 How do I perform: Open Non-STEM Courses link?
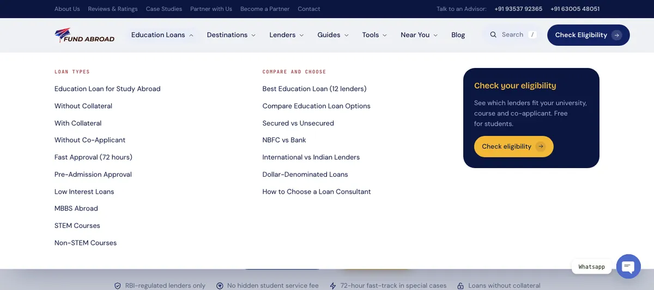tap(86, 243)
